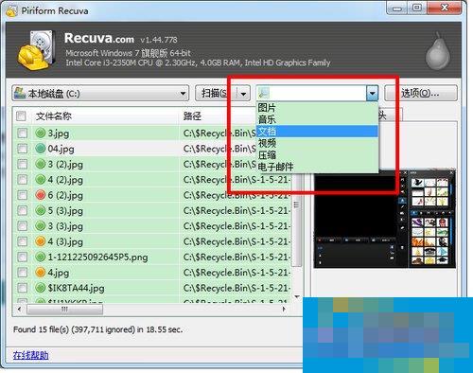Image resolution: width=473 pixels, height=373 pixels.
Task: Tick the checkbox for 04.jpg
Action: [22, 149]
